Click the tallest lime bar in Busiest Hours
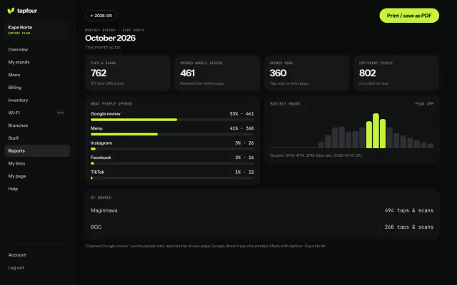This screenshot has height=285, width=457. pos(376,131)
